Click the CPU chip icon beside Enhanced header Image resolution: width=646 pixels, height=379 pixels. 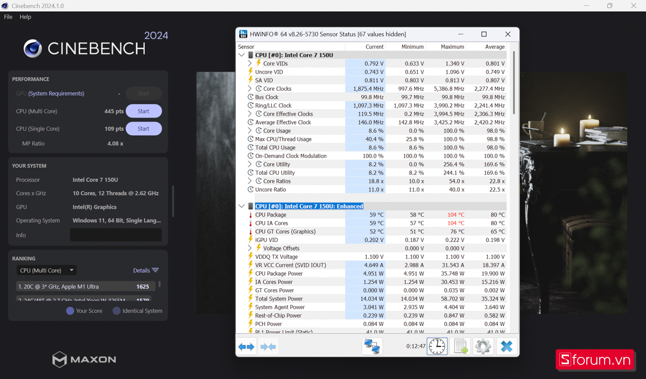tap(250, 206)
